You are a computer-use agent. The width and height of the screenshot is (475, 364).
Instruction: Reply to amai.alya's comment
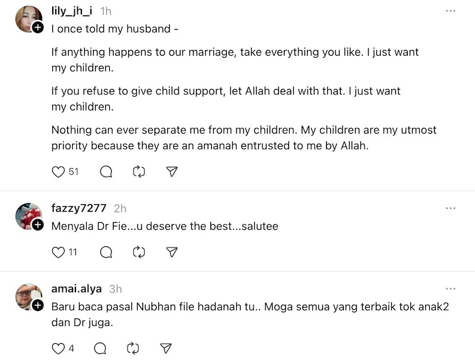pos(100,348)
